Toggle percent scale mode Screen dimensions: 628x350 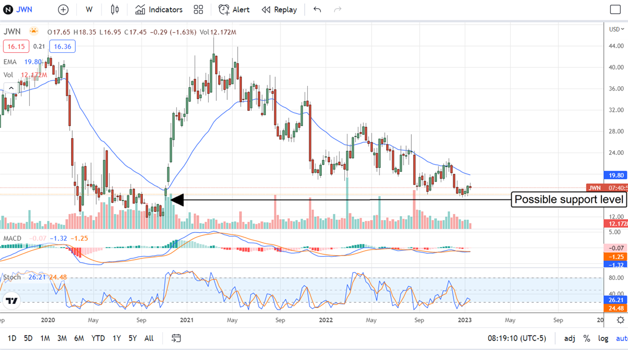point(587,338)
